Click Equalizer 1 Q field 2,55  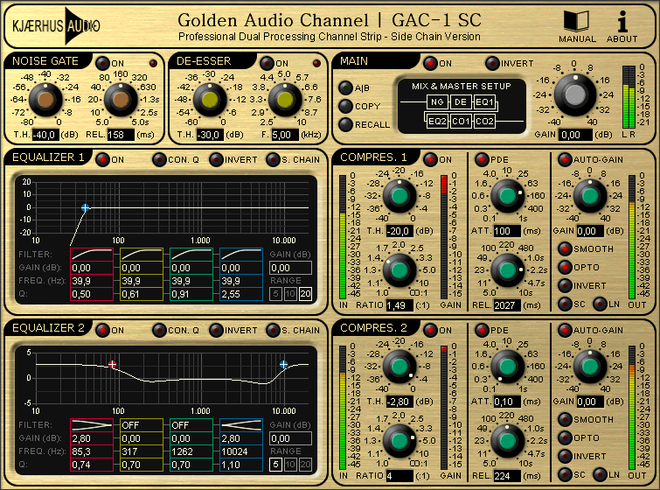(x=241, y=294)
